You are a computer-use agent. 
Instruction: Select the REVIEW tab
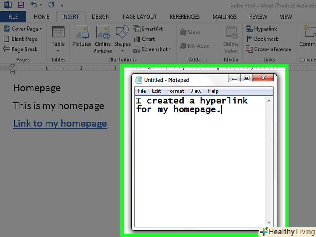(x=258, y=17)
